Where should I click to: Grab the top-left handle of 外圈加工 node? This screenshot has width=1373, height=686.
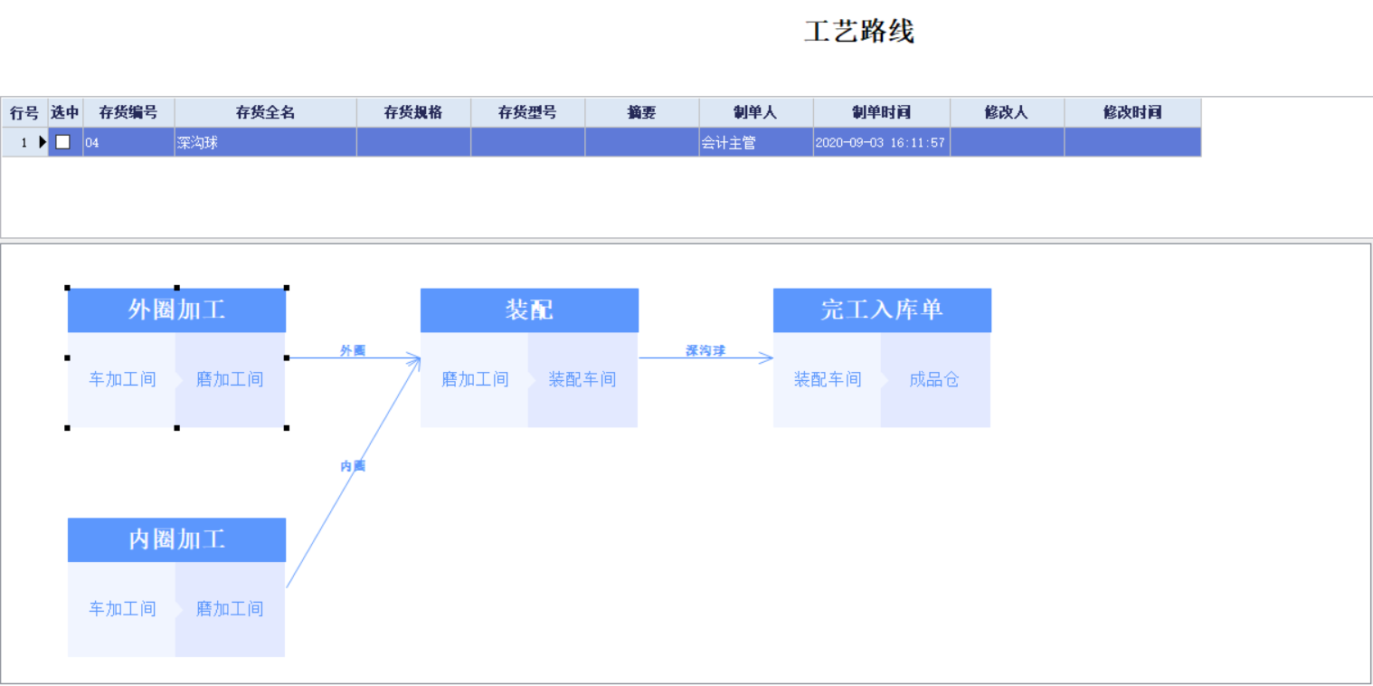tap(68, 288)
